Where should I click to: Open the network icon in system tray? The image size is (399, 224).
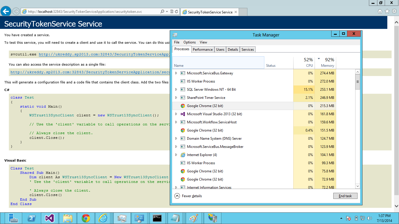pos(362,218)
